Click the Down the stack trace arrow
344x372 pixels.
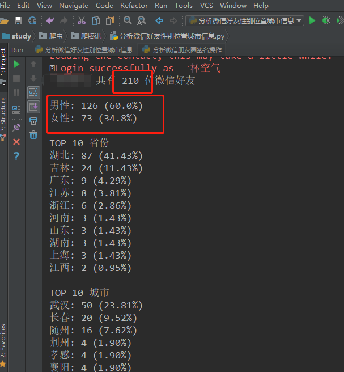point(33,78)
